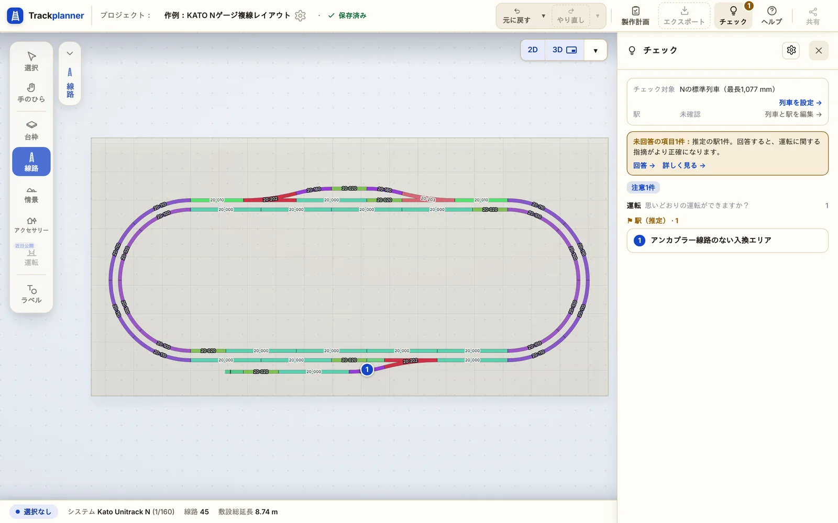Image resolution: width=838 pixels, height=523 pixels.
Task: Select the 選択 arrow tool
Action: pyautogui.click(x=31, y=61)
